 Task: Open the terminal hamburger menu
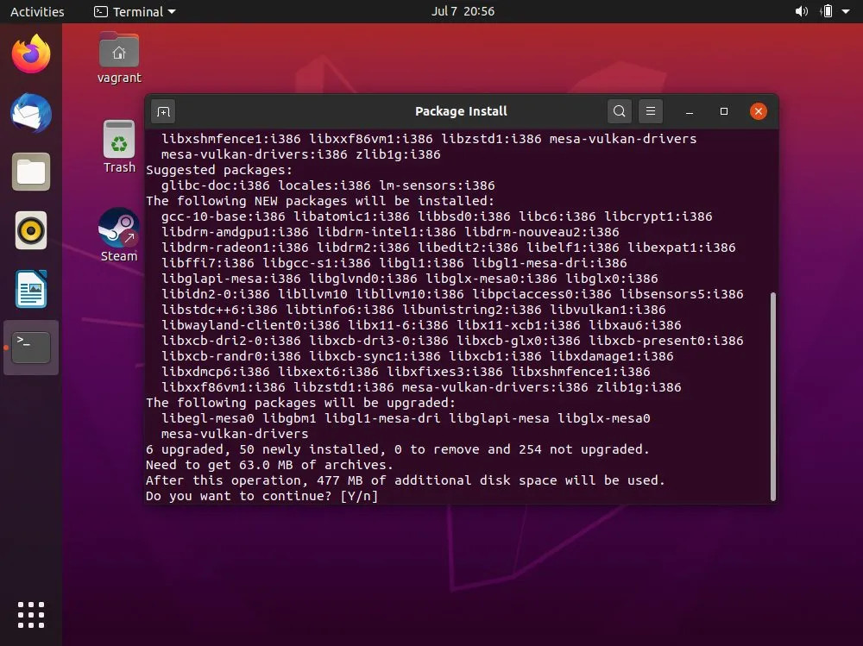tap(651, 111)
